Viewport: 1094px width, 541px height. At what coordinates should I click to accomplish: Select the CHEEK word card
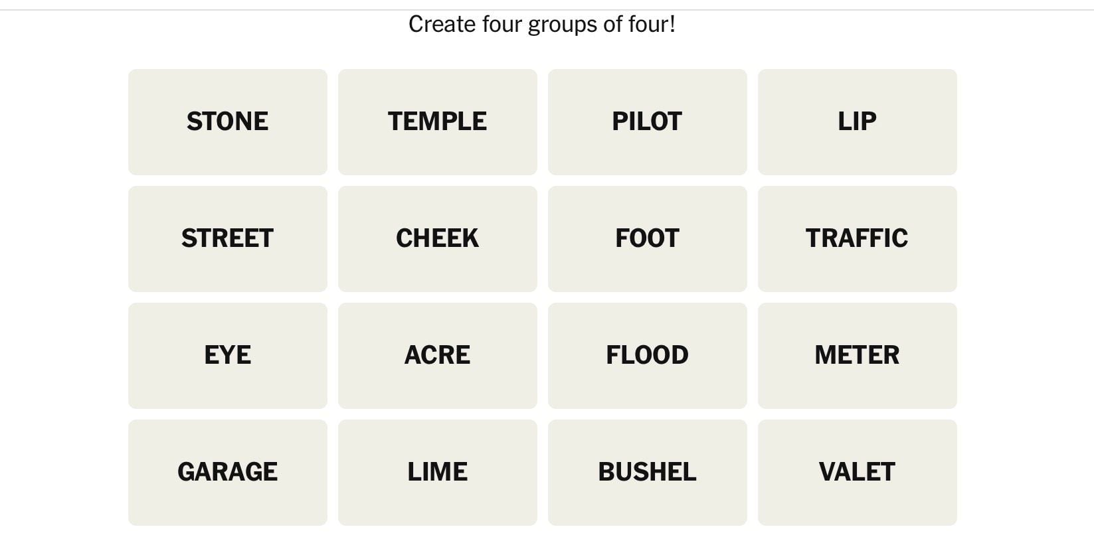click(x=437, y=239)
